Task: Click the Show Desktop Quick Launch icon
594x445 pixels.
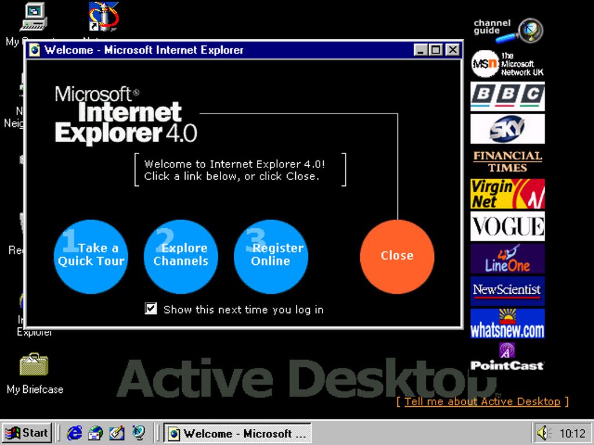Action: click(117, 432)
